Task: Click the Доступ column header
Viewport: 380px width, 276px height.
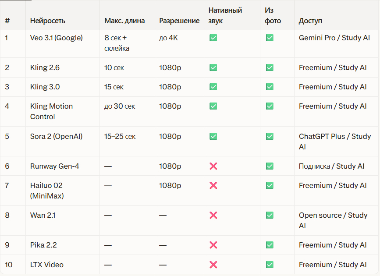Action: coord(310,21)
